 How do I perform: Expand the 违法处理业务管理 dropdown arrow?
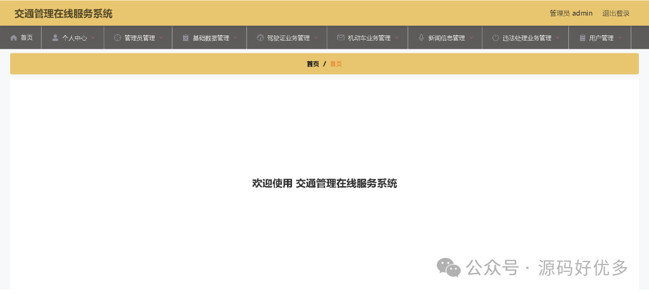(558, 38)
